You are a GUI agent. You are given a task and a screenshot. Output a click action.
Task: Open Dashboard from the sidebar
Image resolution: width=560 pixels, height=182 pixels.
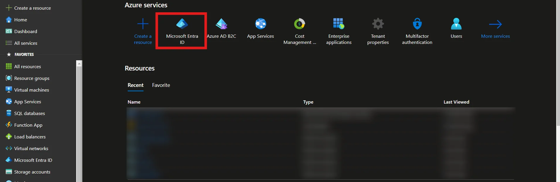[x=26, y=31]
